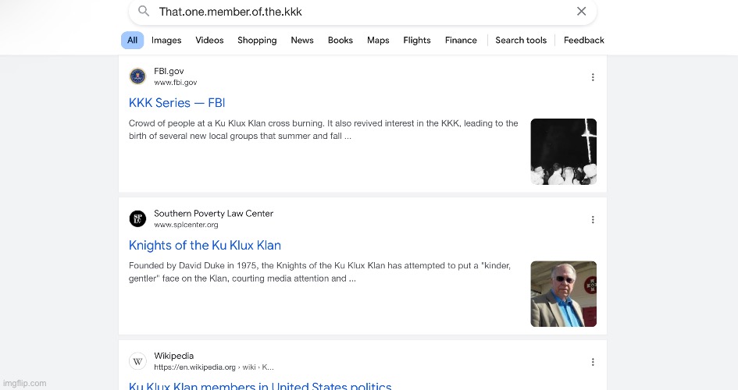Open the Videos tab
Viewport: 738px width, 390px height.
tap(209, 41)
